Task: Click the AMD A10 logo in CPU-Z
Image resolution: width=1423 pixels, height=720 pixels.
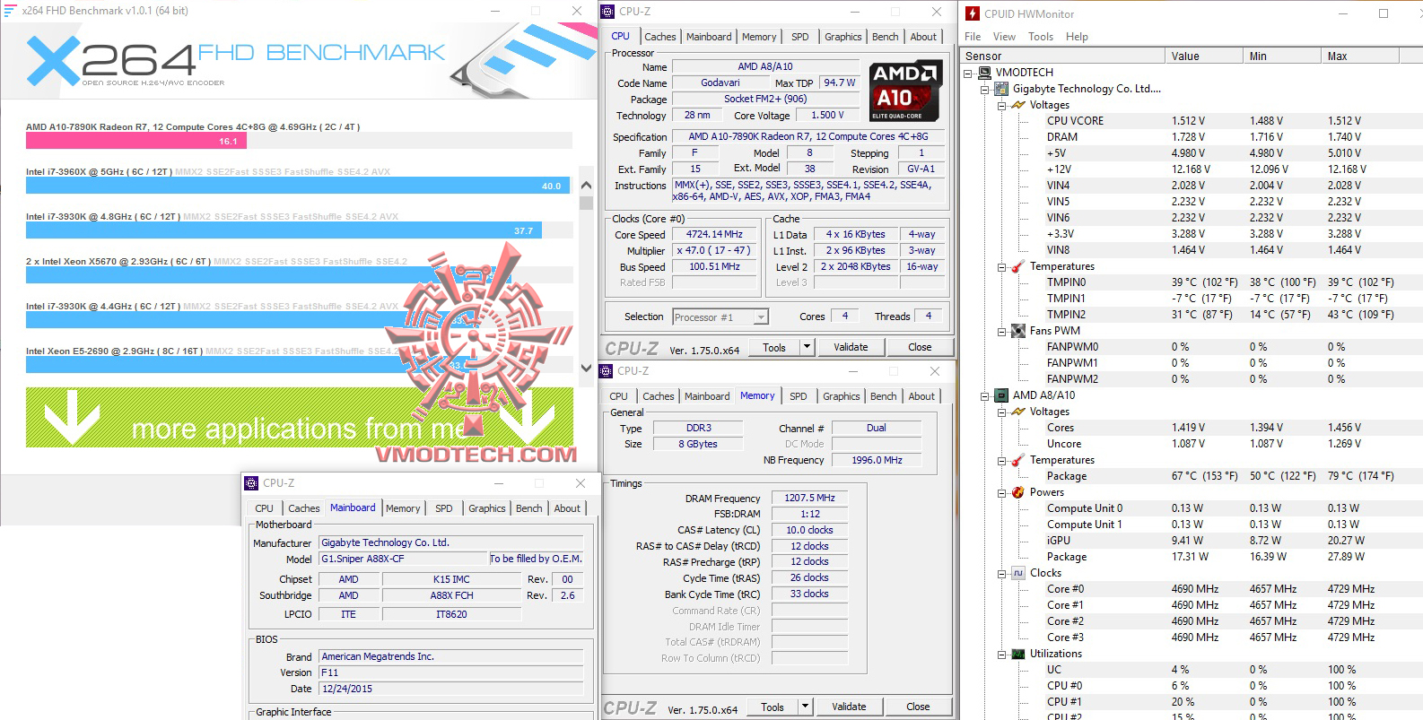Action: pyautogui.click(x=905, y=91)
